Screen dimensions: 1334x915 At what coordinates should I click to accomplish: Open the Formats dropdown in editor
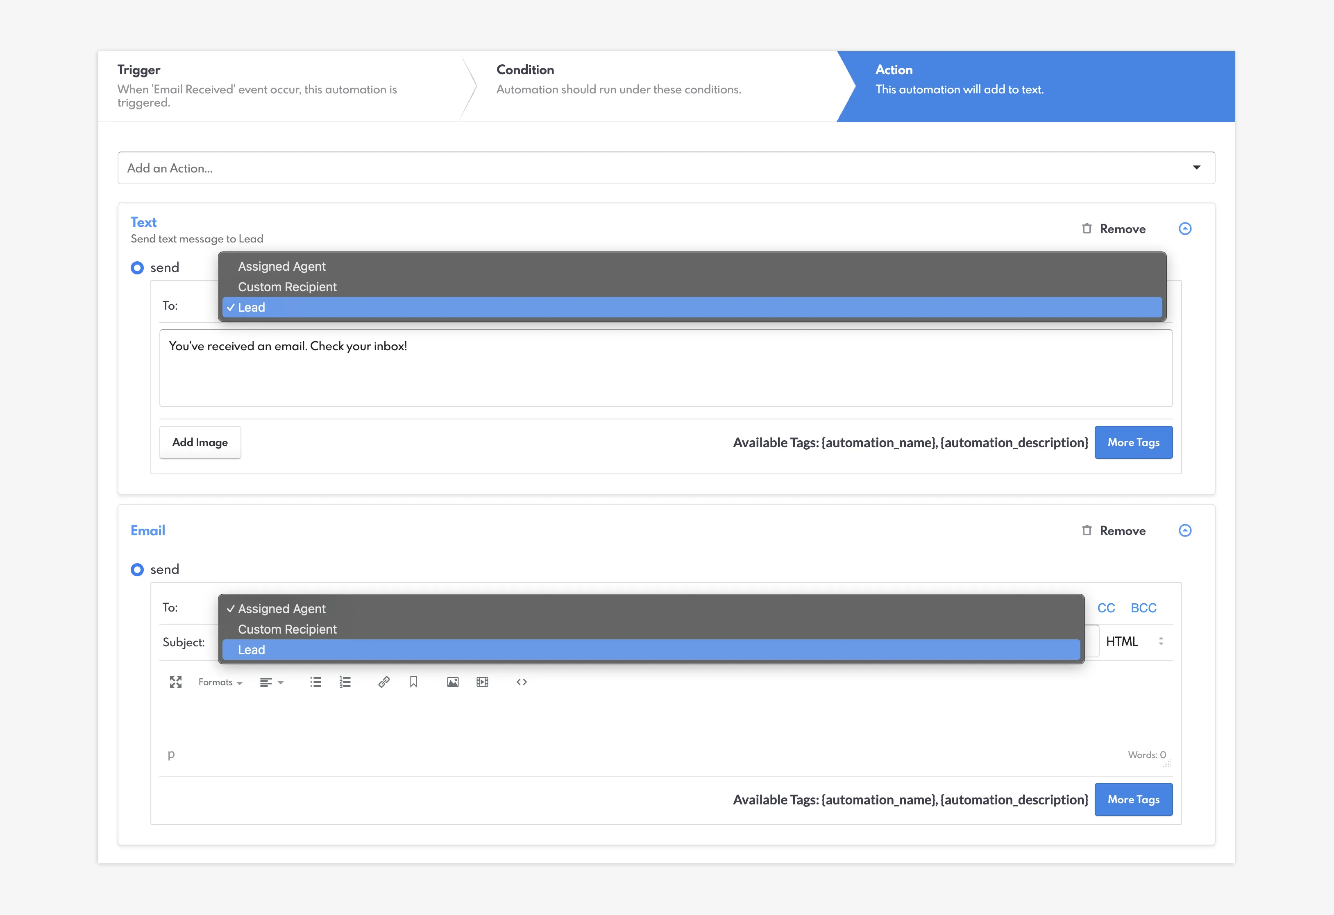tap(220, 682)
